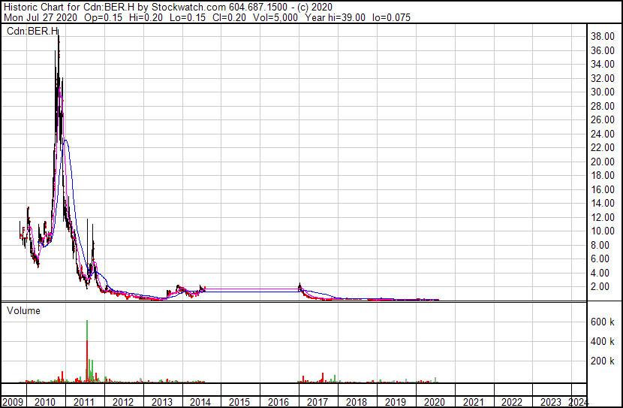The image size is (623, 408).
Task: Click the 26.00 price axis value
Action: pyautogui.click(x=603, y=119)
